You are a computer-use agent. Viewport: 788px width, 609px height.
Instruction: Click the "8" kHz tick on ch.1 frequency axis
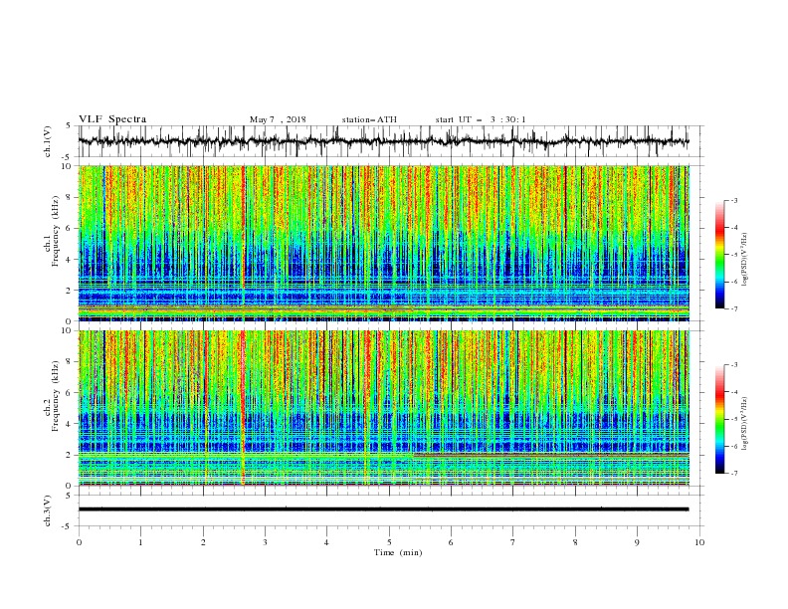[71, 197]
